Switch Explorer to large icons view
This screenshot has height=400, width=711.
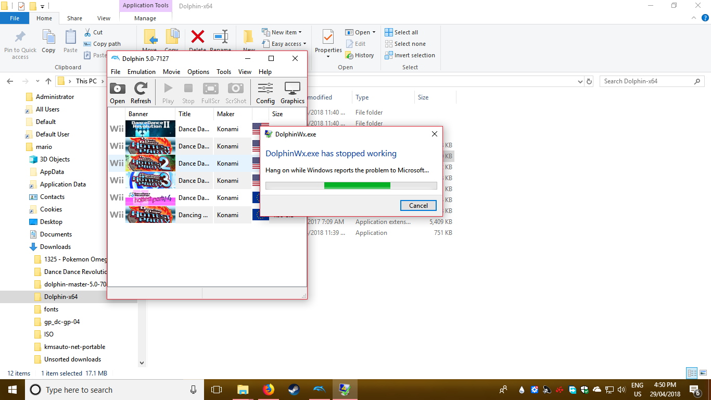point(703,373)
